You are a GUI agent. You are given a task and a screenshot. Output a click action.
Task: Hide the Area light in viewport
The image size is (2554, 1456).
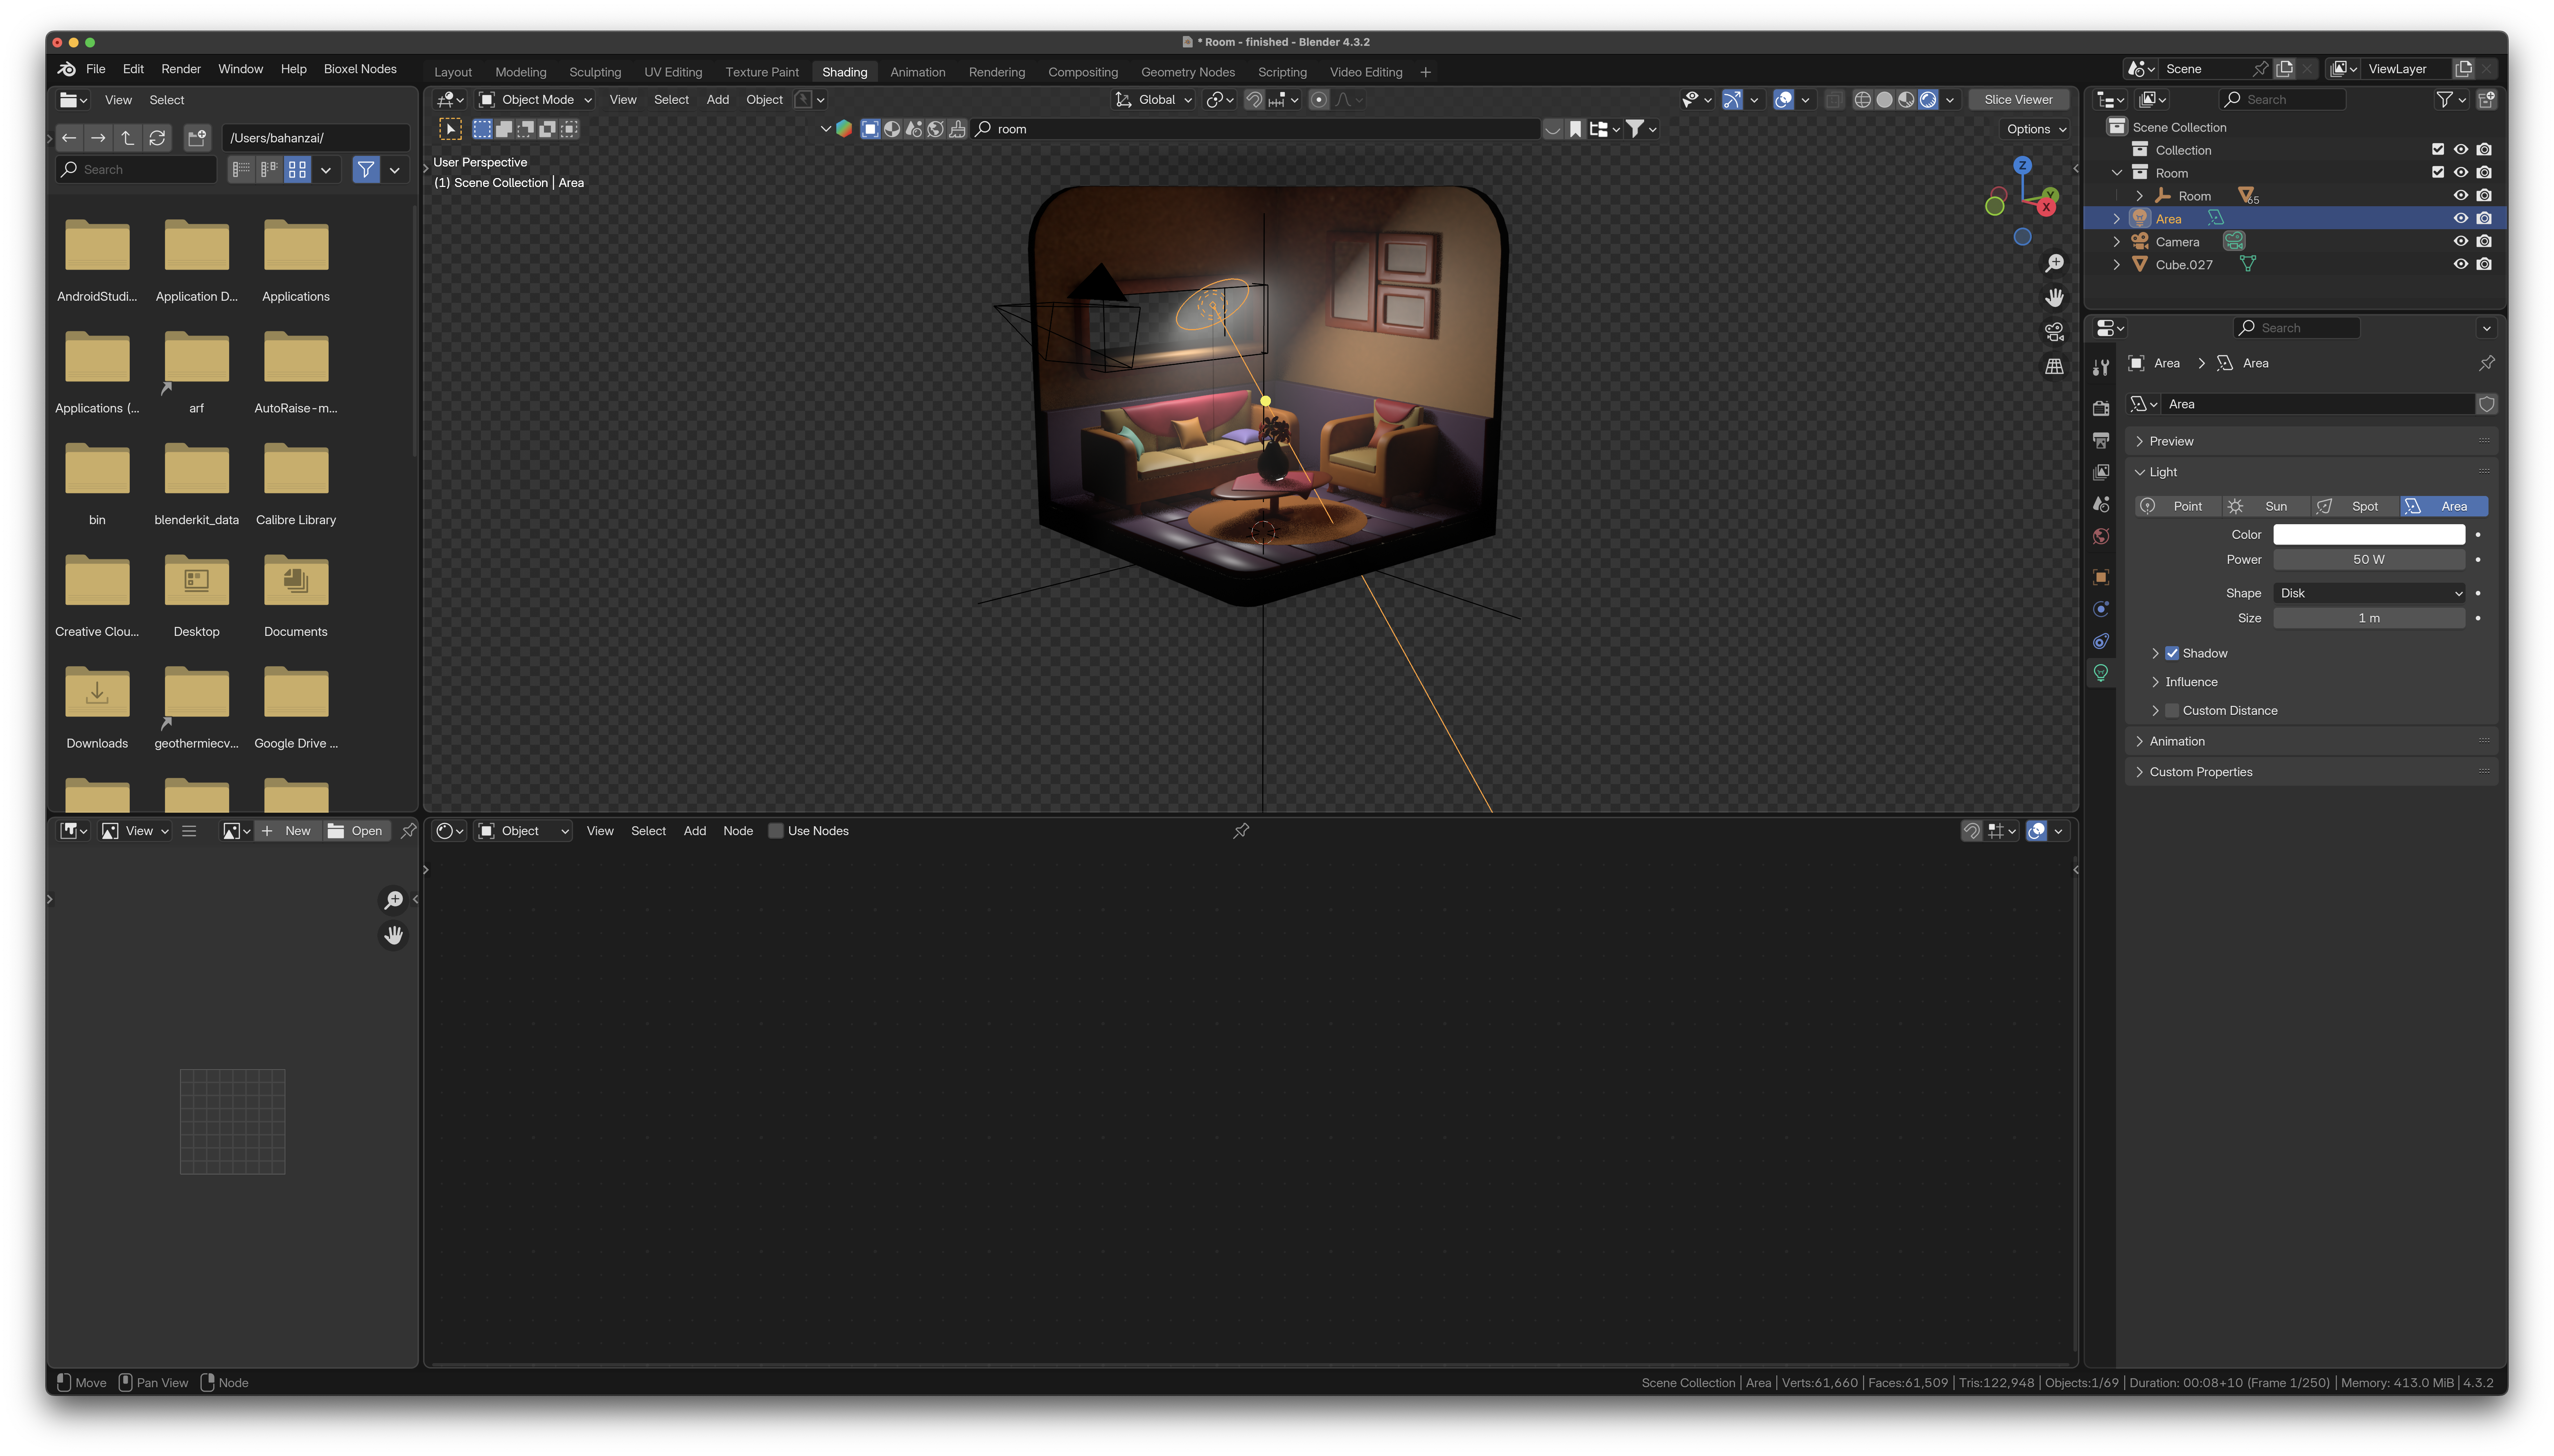(x=2461, y=219)
